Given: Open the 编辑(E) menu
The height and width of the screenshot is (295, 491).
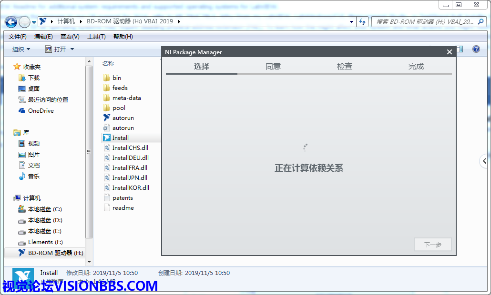Looking at the screenshot, I should tap(43, 37).
